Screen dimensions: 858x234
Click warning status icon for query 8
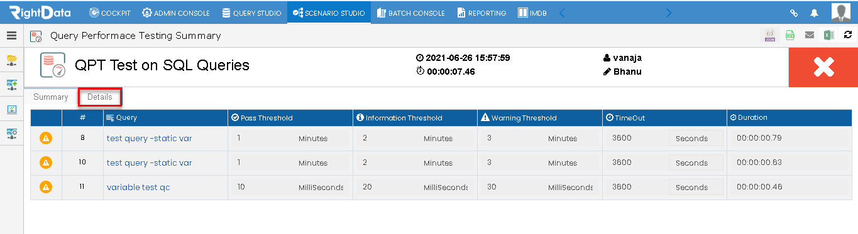pos(46,138)
